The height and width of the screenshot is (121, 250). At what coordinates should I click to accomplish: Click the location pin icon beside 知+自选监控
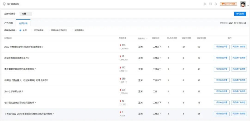tap(4, 4)
